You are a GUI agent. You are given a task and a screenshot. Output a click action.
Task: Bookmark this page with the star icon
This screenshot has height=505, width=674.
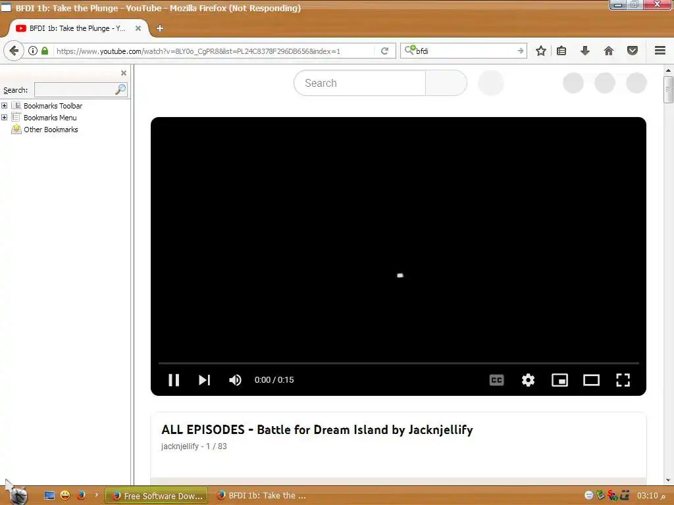[541, 51]
